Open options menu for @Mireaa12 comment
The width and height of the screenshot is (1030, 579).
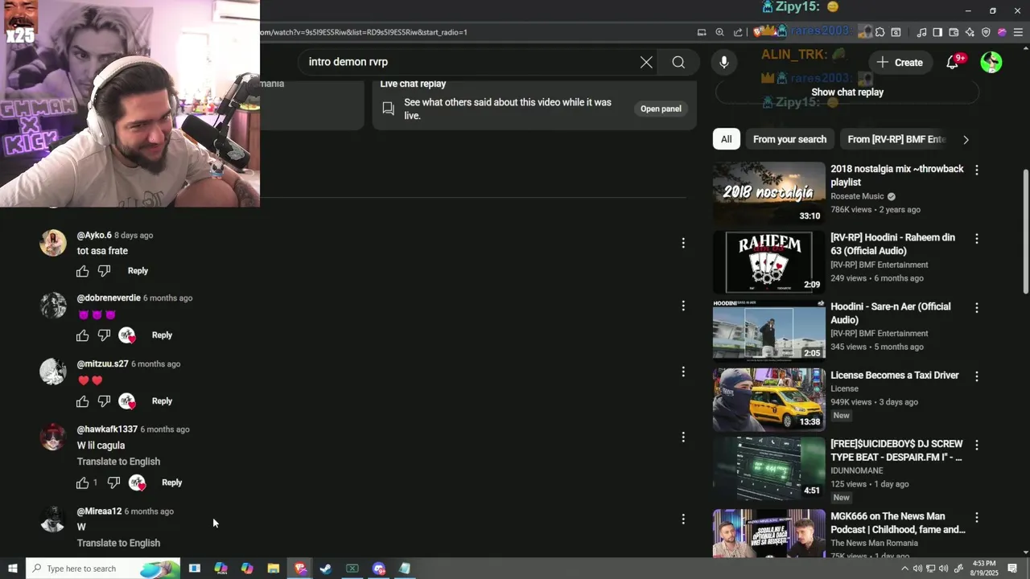(x=683, y=519)
